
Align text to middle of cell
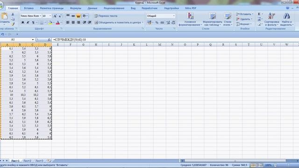click(x=73, y=16)
